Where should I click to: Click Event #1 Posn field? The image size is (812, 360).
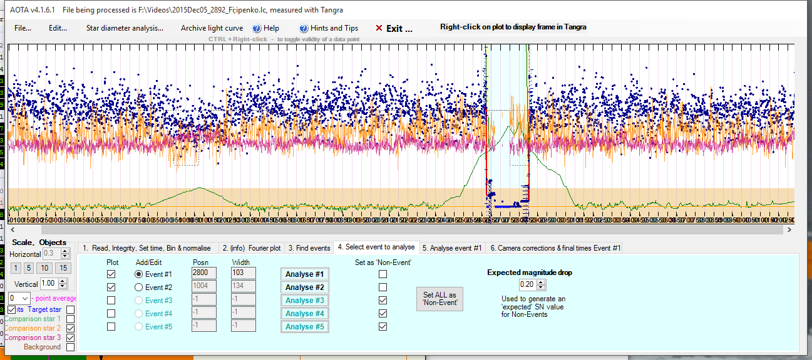203,273
